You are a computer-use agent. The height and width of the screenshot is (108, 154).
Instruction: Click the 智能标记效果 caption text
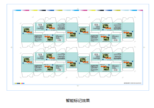(x=78, y=101)
